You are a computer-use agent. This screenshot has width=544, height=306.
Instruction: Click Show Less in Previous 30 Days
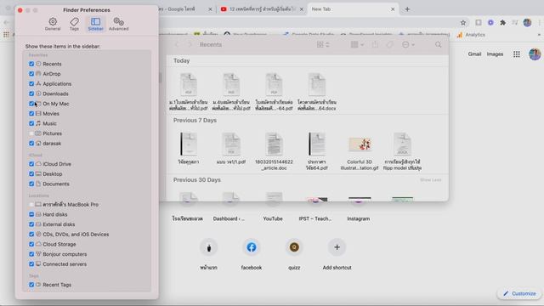tap(431, 179)
